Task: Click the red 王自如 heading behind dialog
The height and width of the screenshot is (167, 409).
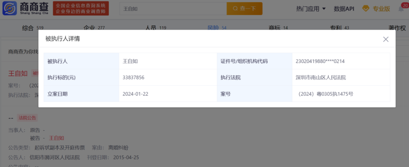Action: click(18, 73)
